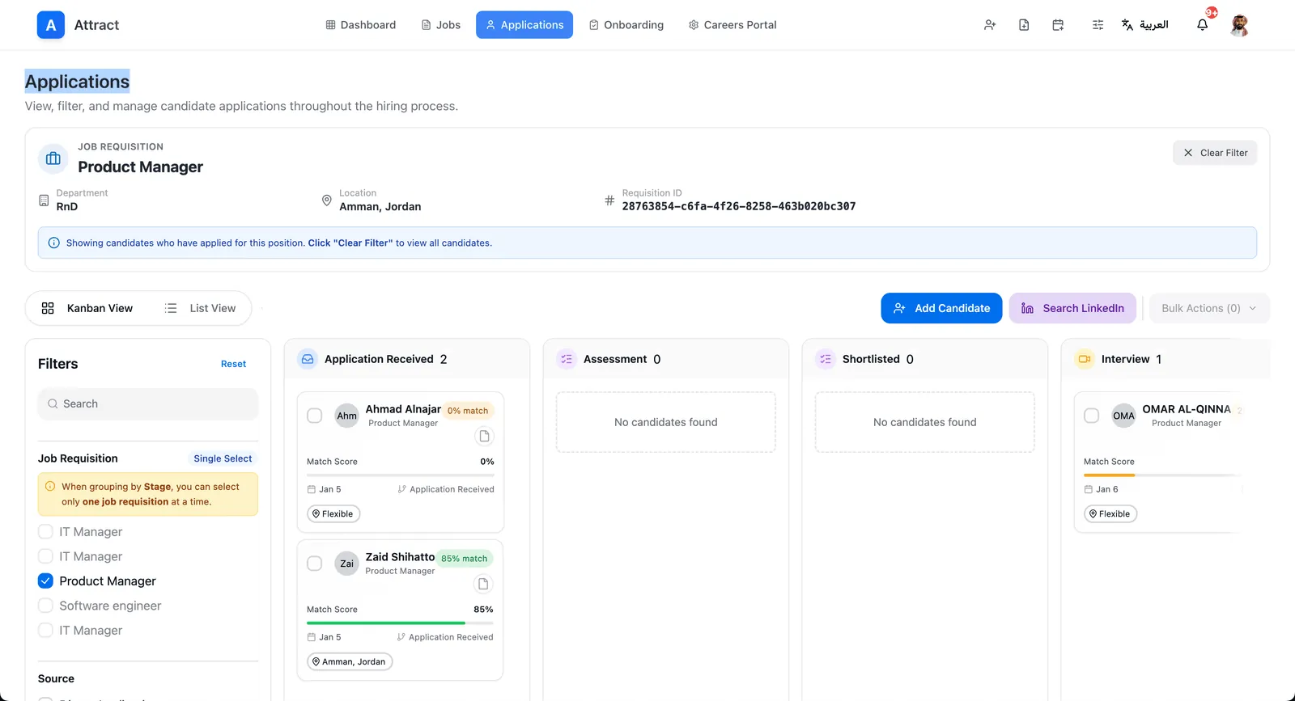The height and width of the screenshot is (701, 1295).
Task: Click the Amman, Jordan location tag on Zaid's card
Action: (x=350, y=662)
